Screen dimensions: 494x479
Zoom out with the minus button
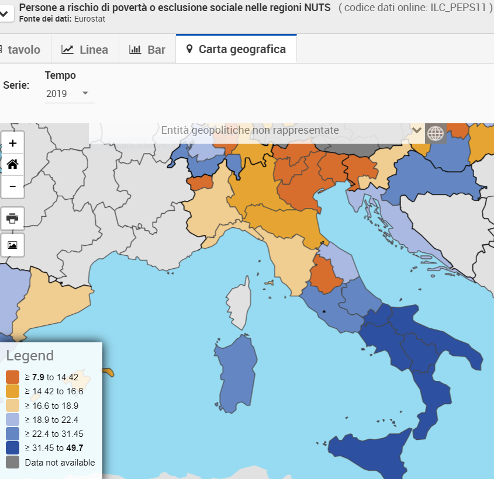[12, 187]
